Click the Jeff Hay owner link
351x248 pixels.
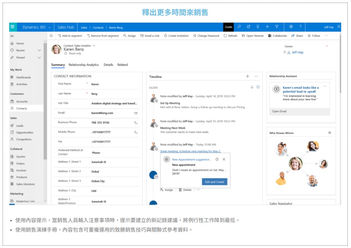click(297, 52)
